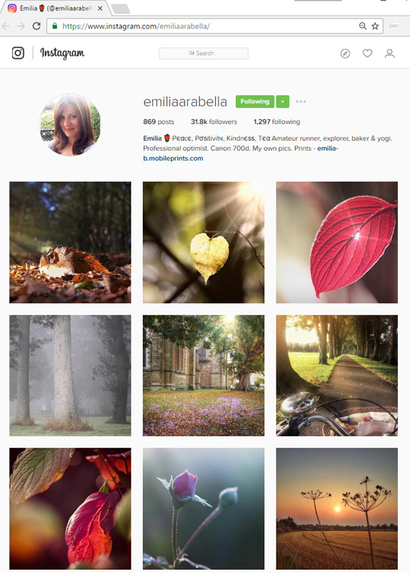Screen dimensions: 410x573
Task: Click the instagram.com address bar URL
Action: (x=136, y=26)
